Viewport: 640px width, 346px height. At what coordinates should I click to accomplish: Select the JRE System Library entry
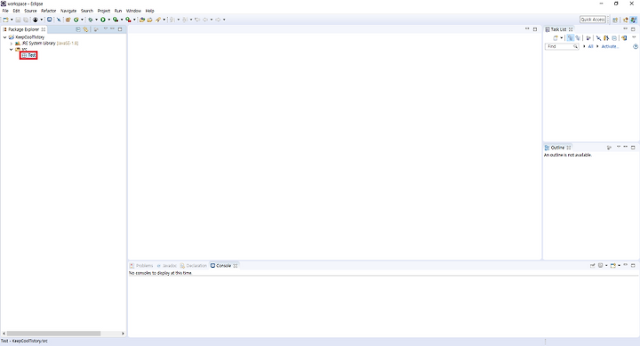46,44
